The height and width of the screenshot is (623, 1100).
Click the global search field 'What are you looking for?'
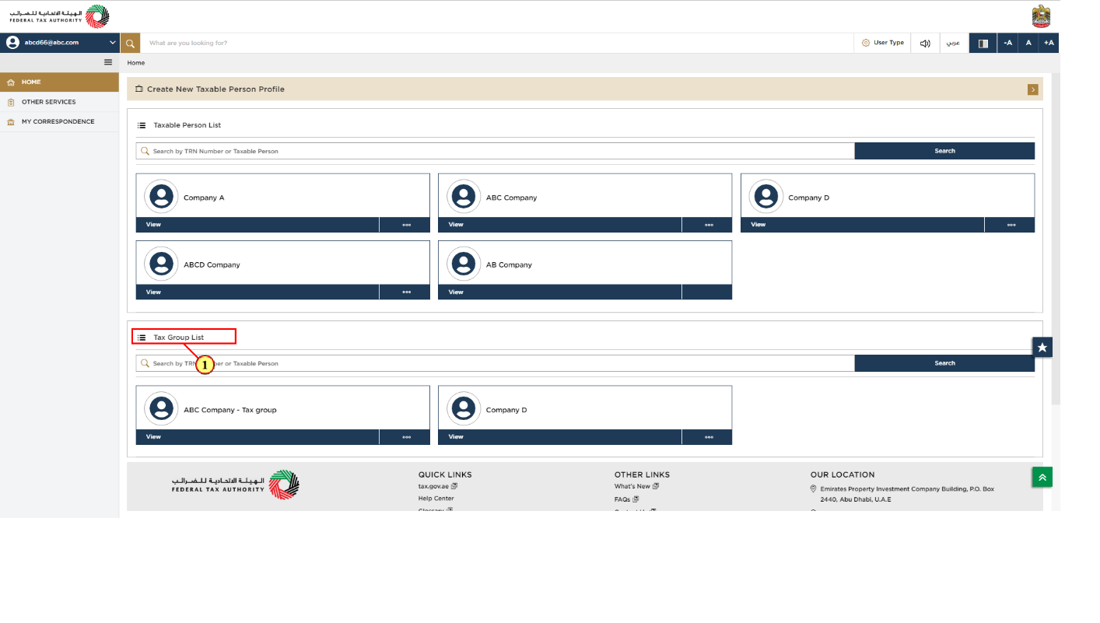point(498,43)
